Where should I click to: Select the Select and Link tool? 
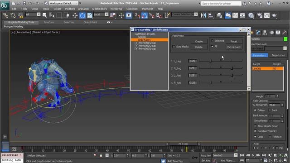coord(5,15)
